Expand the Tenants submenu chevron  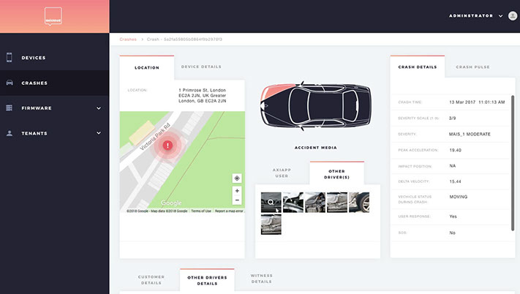click(99, 133)
